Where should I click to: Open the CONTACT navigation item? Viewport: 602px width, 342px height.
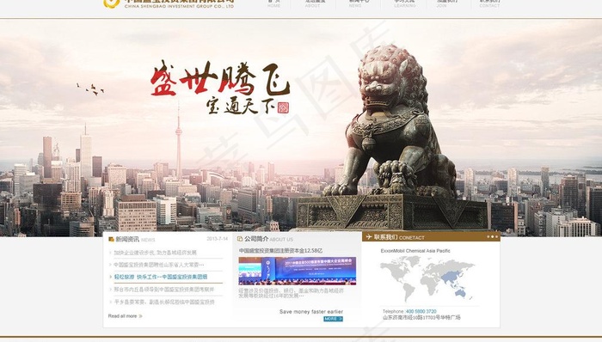pos(489,3)
